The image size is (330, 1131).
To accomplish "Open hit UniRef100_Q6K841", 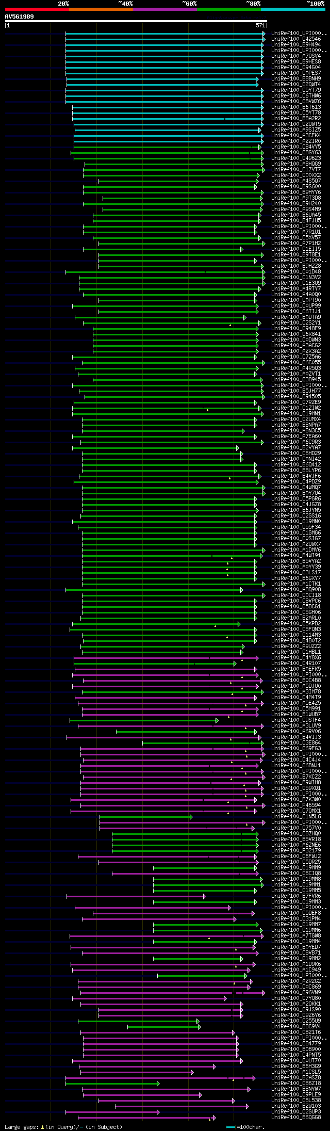I will coord(296,334).
